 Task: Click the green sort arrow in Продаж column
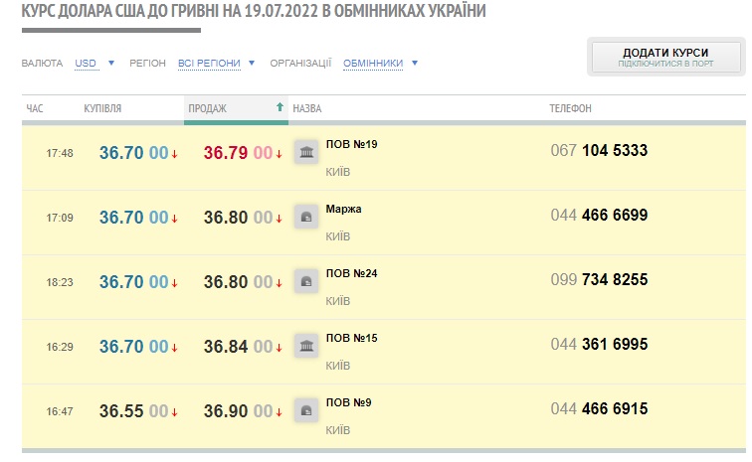280,107
